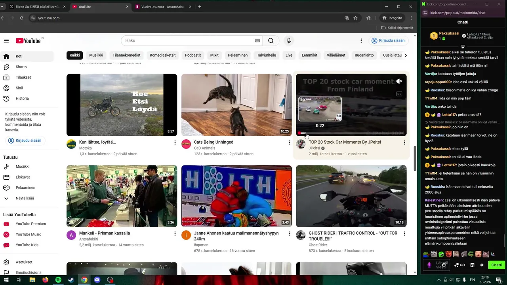This screenshot has width=507, height=285.
Task: Open Chrome tab search dropdown
Action: (2, 7)
